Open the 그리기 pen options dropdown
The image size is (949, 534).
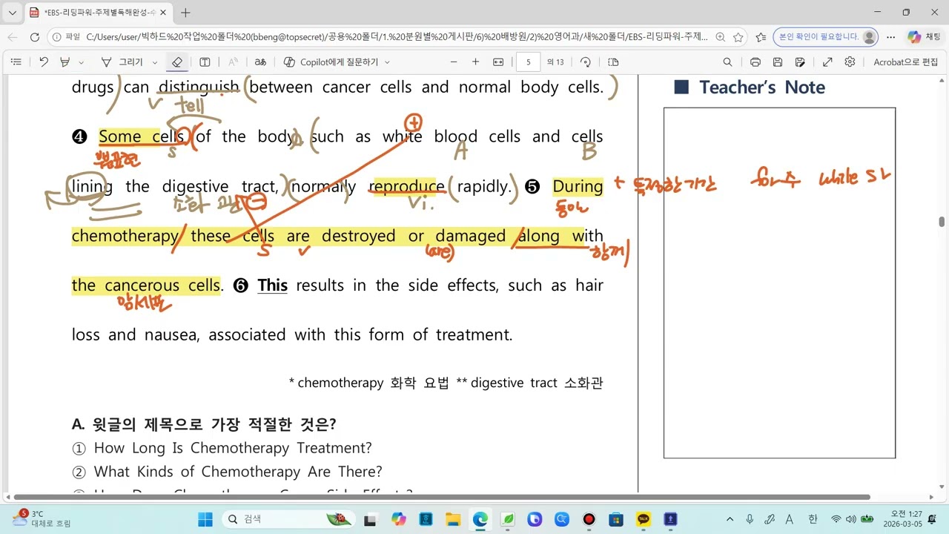(154, 62)
